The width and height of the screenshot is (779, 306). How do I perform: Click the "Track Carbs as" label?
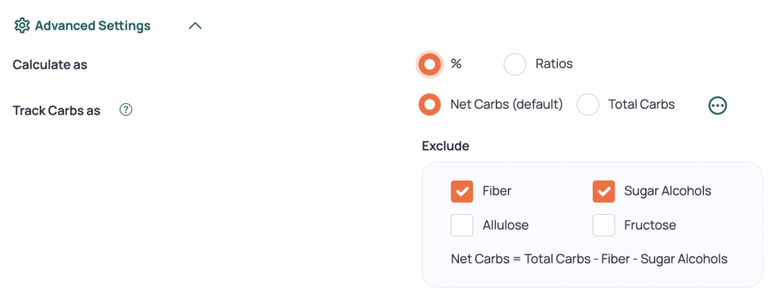57,111
